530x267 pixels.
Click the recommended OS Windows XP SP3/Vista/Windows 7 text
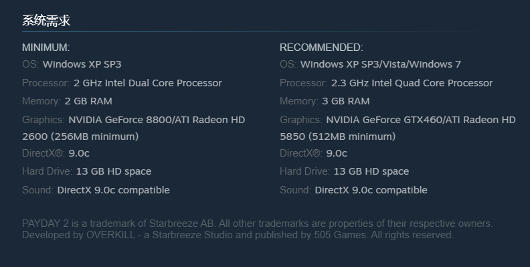381,64
